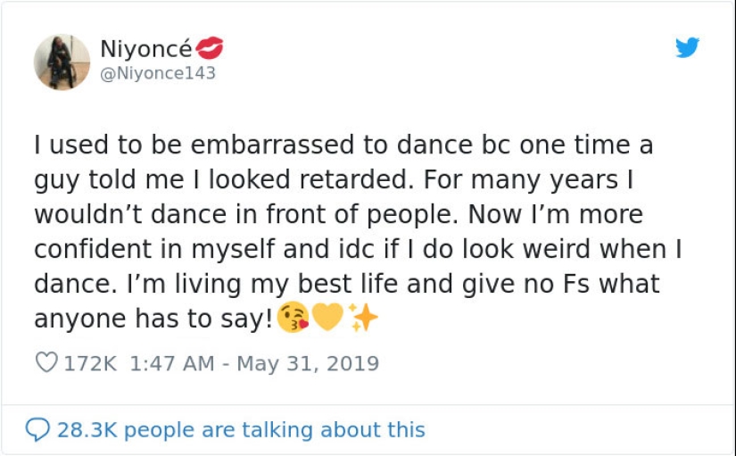Open "people are talking about this" link
The width and height of the screenshot is (736, 456).
coord(275,430)
